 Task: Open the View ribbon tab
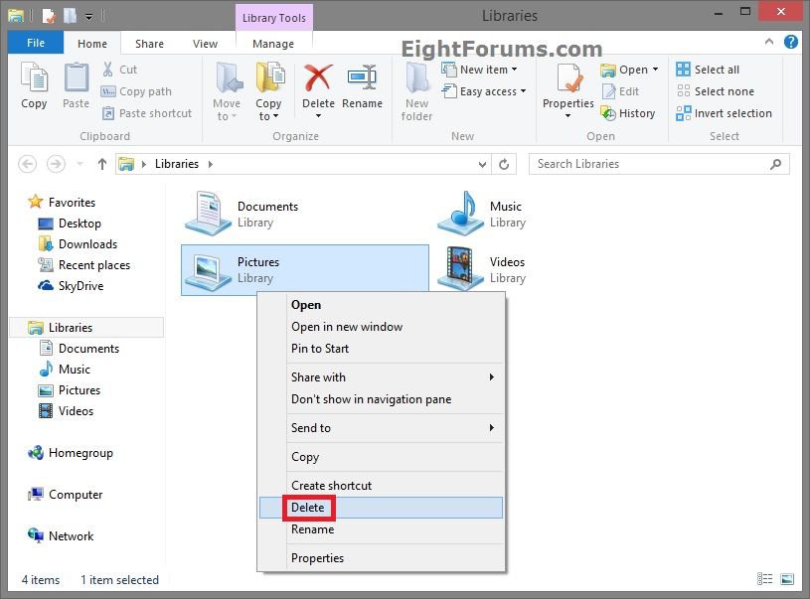[x=205, y=44]
